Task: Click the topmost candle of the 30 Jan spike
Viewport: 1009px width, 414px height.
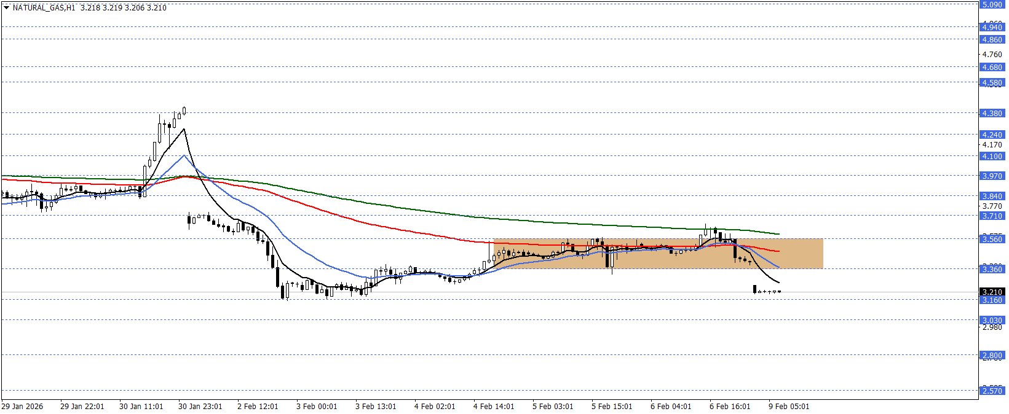Action: click(x=184, y=111)
